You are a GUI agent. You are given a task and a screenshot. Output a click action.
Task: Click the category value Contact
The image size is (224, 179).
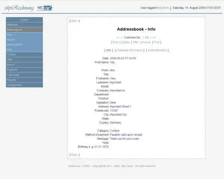pyautogui.click(x=115, y=131)
